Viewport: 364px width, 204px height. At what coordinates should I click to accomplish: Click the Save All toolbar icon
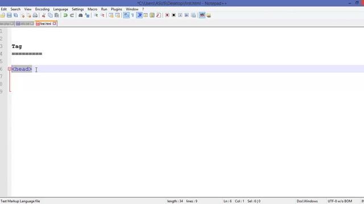(x=16, y=15)
